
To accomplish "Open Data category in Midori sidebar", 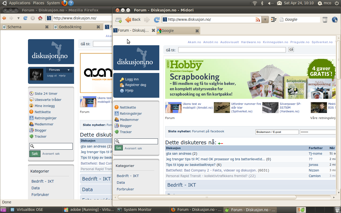I will 121,182.
